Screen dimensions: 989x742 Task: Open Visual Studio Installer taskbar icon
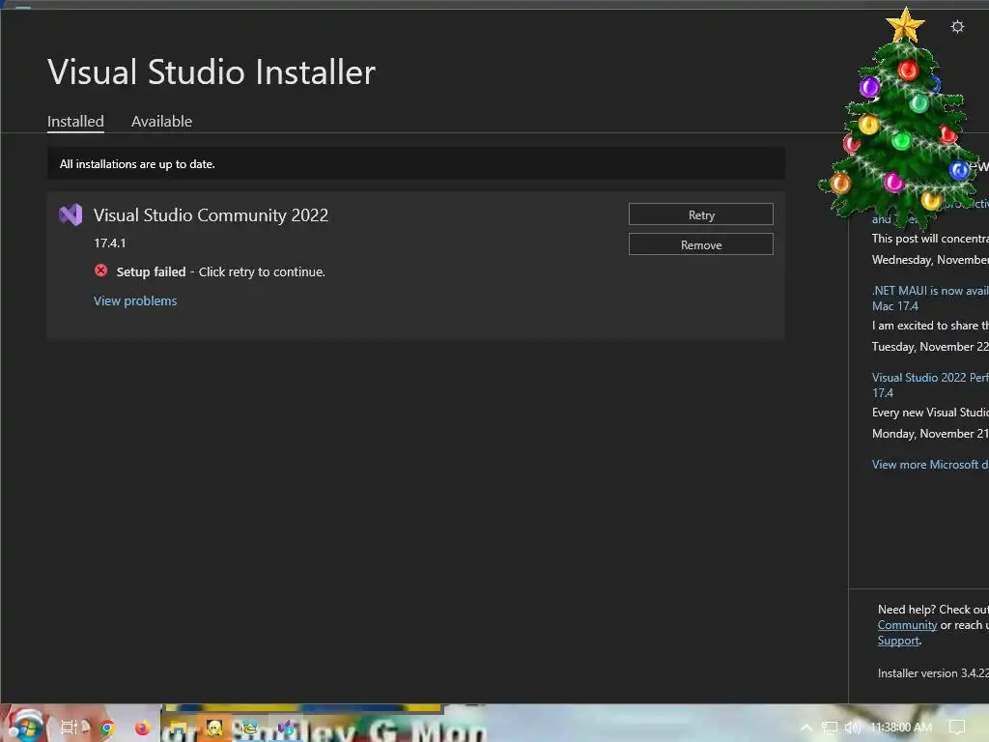[x=286, y=728]
